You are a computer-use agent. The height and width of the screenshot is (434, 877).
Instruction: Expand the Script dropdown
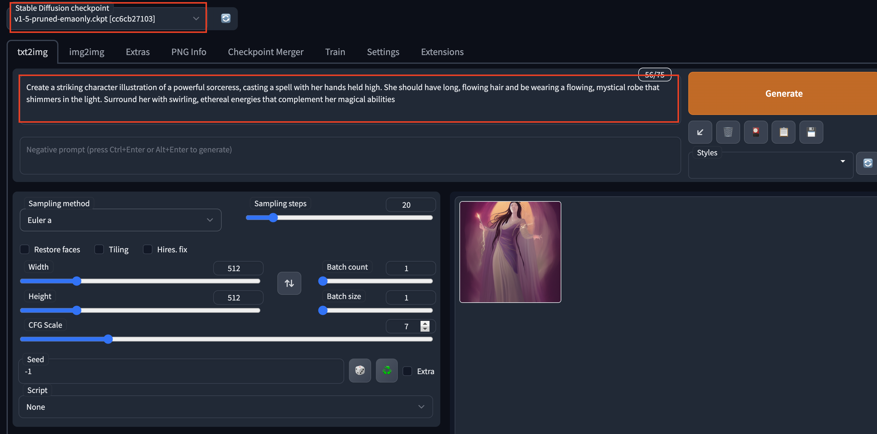225,407
